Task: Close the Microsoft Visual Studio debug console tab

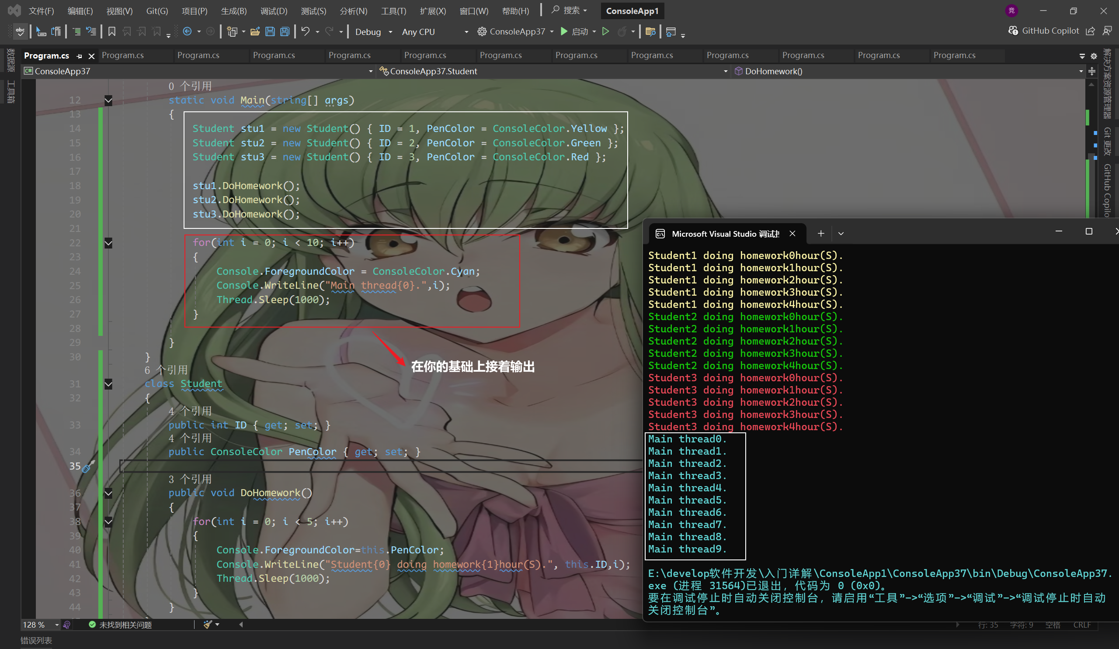Action: [x=792, y=233]
